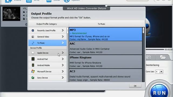The width and height of the screenshot is (173, 97).
Task: Expand the Sony Device category arrow
Action: coord(63,78)
